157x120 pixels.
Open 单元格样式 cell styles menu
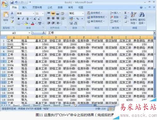point(96,22)
